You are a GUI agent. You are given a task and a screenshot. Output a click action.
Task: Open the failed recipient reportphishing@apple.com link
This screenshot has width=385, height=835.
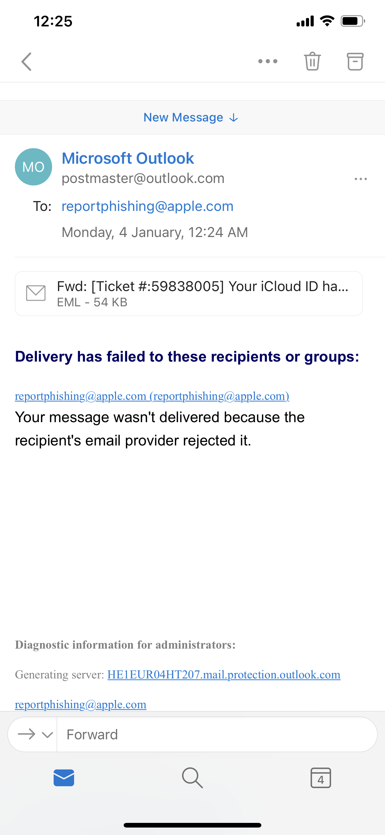(152, 396)
